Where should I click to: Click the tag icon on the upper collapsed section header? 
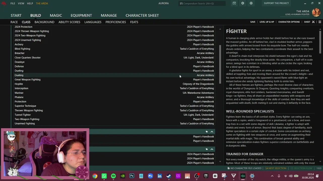pyautogui.click(x=207, y=132)
